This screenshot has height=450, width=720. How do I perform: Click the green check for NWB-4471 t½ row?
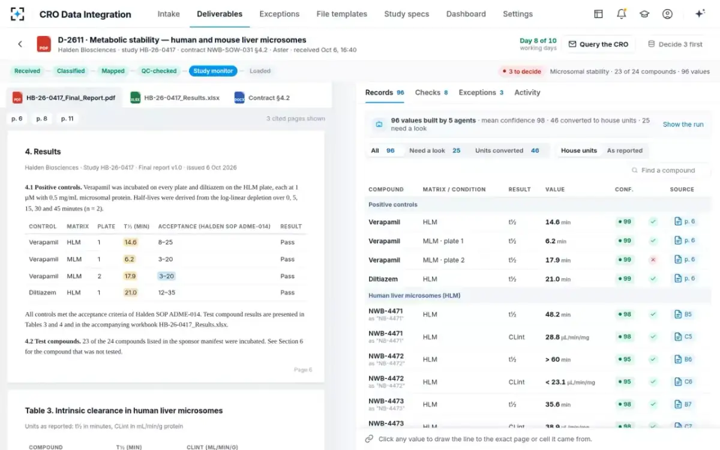(x=653, y=314)
